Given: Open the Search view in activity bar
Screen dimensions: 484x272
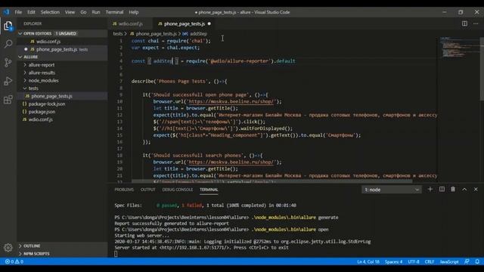Looking at the screenshot, I should 8,44.
